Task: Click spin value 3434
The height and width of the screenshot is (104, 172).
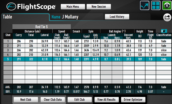Action: tap(87, 50)
